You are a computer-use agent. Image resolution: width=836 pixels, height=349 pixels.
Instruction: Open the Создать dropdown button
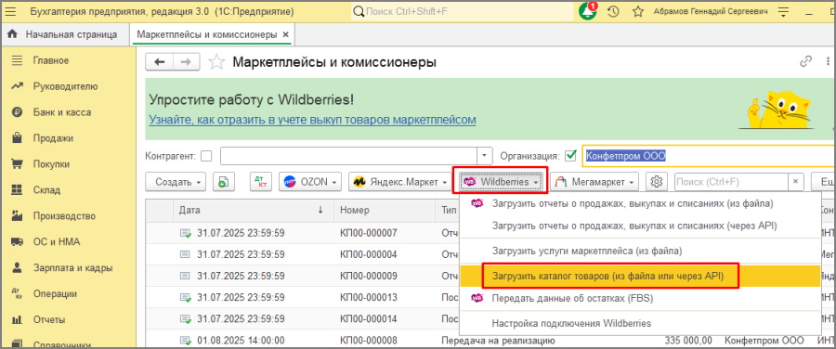pos(176,182)
